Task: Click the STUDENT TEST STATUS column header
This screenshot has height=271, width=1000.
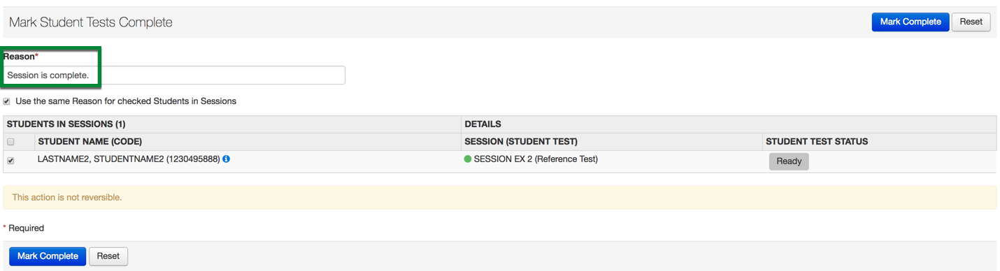Action: [x=817, y=142]
